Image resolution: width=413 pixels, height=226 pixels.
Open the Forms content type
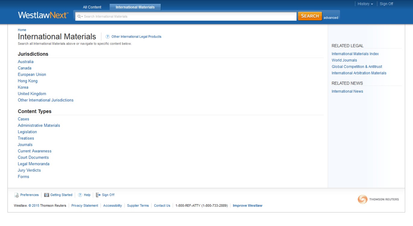click(x=24, y=177)
